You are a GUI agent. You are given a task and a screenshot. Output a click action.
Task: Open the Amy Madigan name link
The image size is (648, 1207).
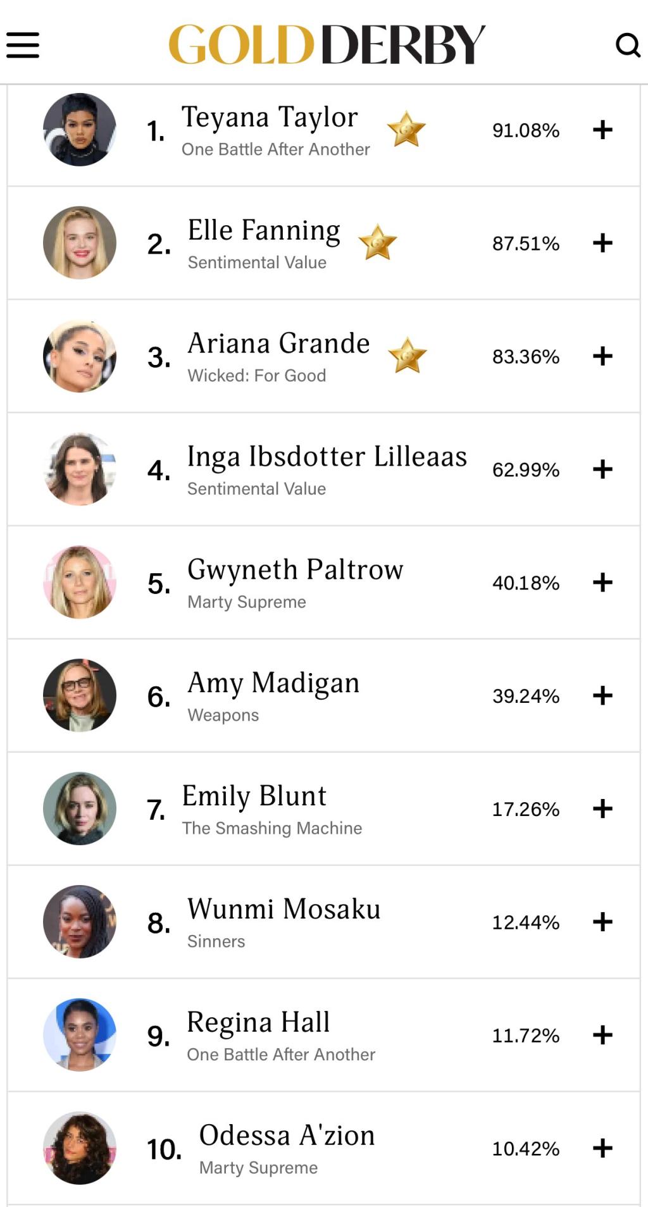[273, 683]
